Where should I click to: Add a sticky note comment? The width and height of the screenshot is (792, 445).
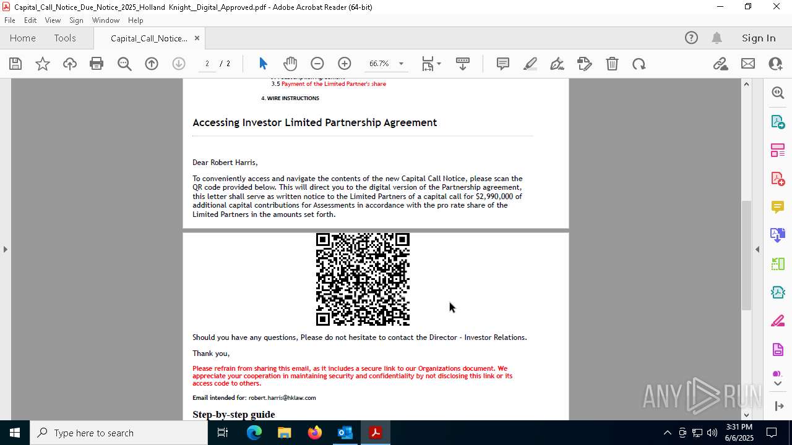click(503, 64)
